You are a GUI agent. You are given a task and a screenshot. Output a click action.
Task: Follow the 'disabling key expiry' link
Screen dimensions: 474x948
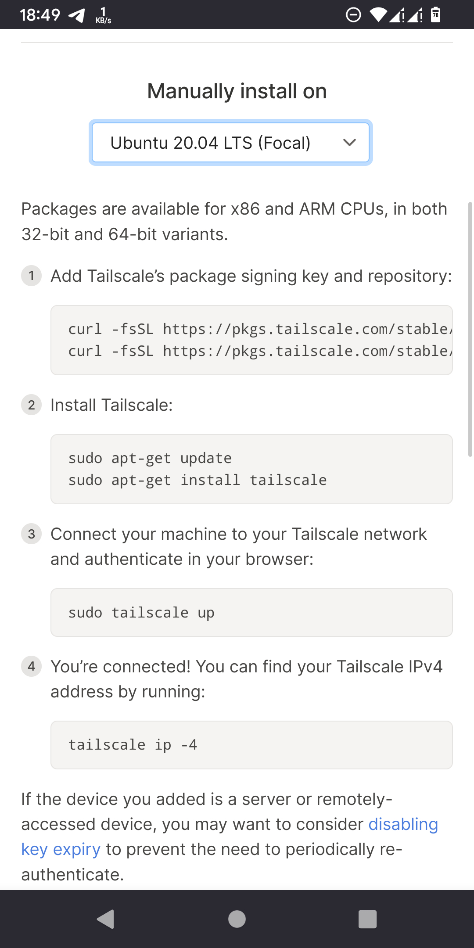pyautogui.click(x=230, y=837)
